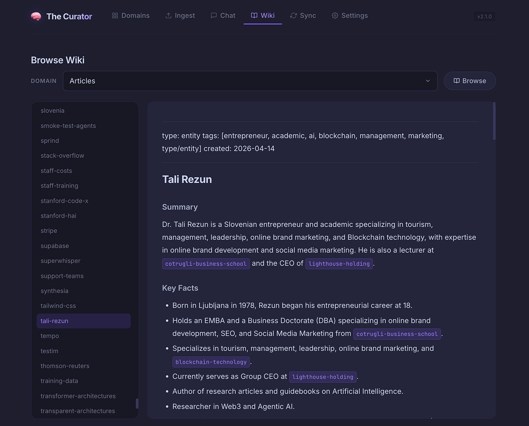This screenshot has height=426, width=529.
Task: Click the article pane scrollbar thumb
Action: 494,121
